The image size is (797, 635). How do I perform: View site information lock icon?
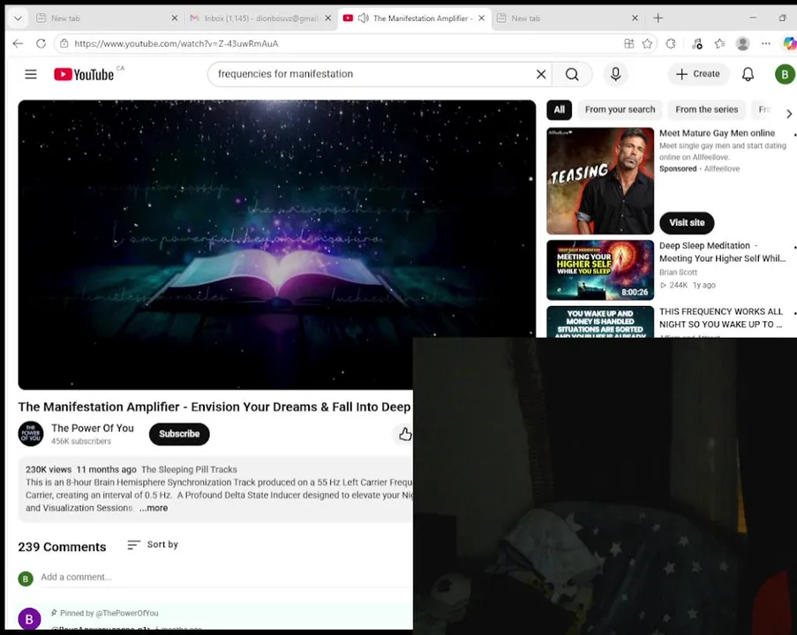(64, 44)
